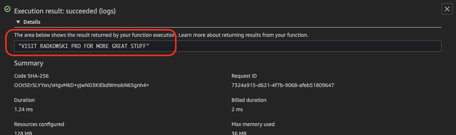Click the 2 ms billed duration value
Image resolution: width=456 pixels, height=135 pixels.
(237, 109)
